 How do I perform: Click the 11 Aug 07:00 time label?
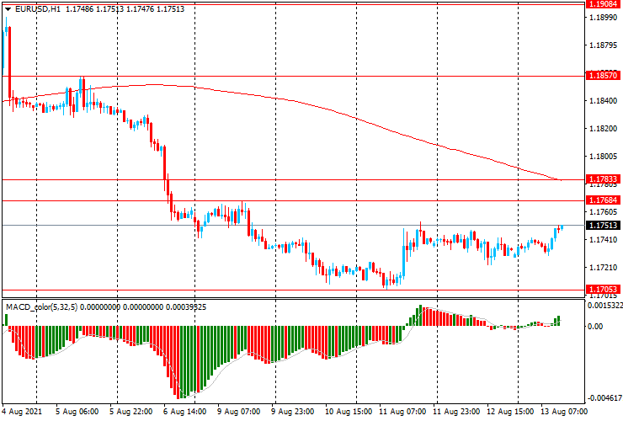coord(402,411)
